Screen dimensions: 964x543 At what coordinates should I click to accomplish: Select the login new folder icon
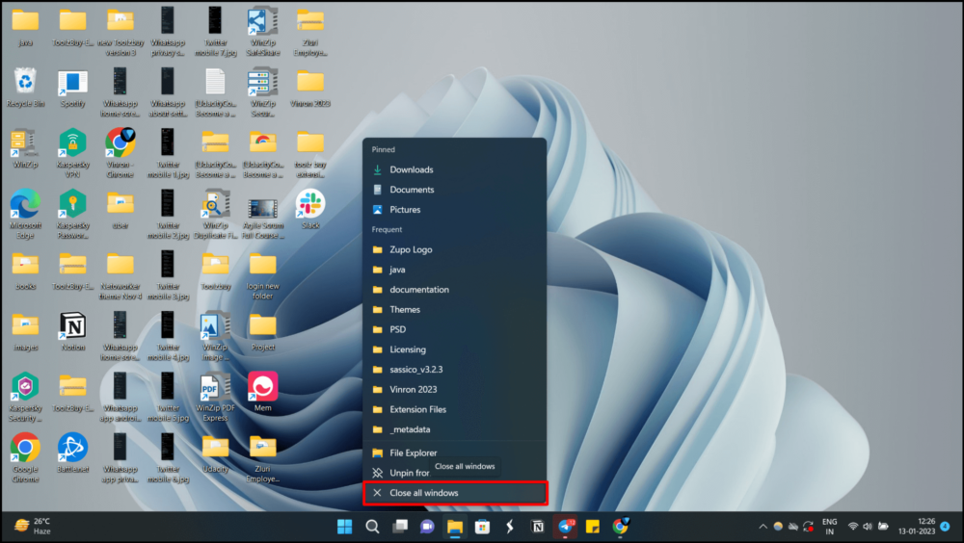[262, 274]
